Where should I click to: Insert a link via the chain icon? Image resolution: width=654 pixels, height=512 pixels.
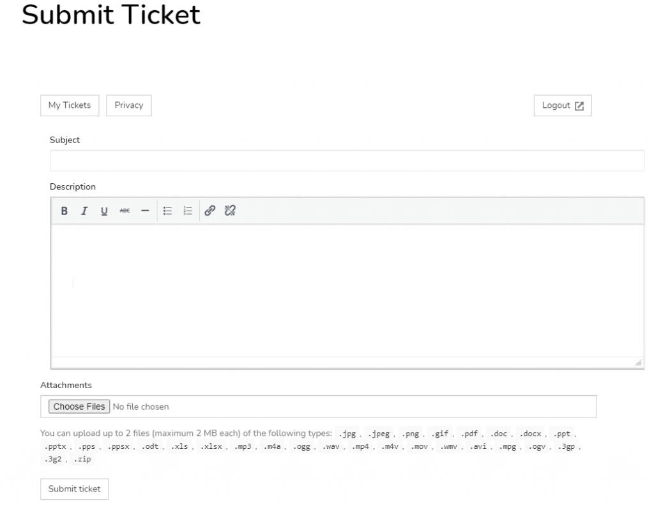tap(210, 211)
